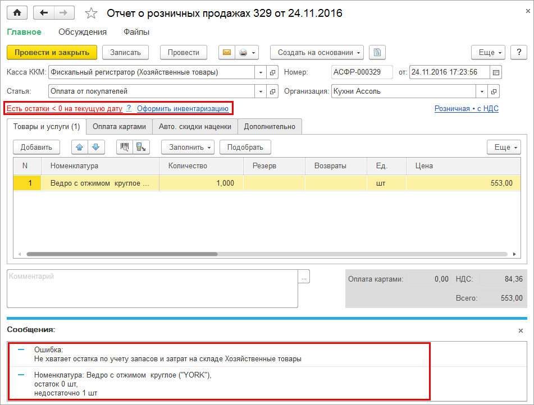
Task: Click Записать button
Action: point(125,52)
